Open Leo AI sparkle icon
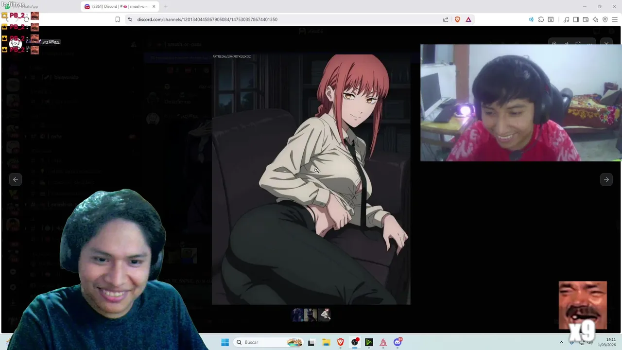Viewport: 622px width, 350px height. click(x=595, y=19)
